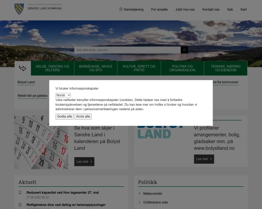Select Teknisk, næring og eiendom tab
Viewport: 262px width, 209px height.
coord(226,68)
